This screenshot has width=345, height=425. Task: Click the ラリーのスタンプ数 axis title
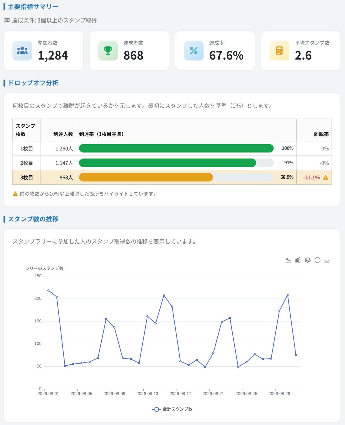click(x=44, y=268)
